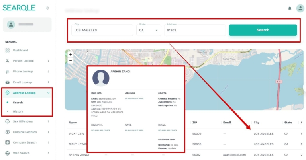Image resolution: width=306 pixels, height=160 pixels.
Task: Expand the Person Lookup submenu
Action: coord(48,61)
